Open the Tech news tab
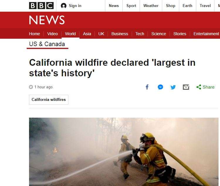The width and height of the screenshot is (220, 186). point(140,34)
